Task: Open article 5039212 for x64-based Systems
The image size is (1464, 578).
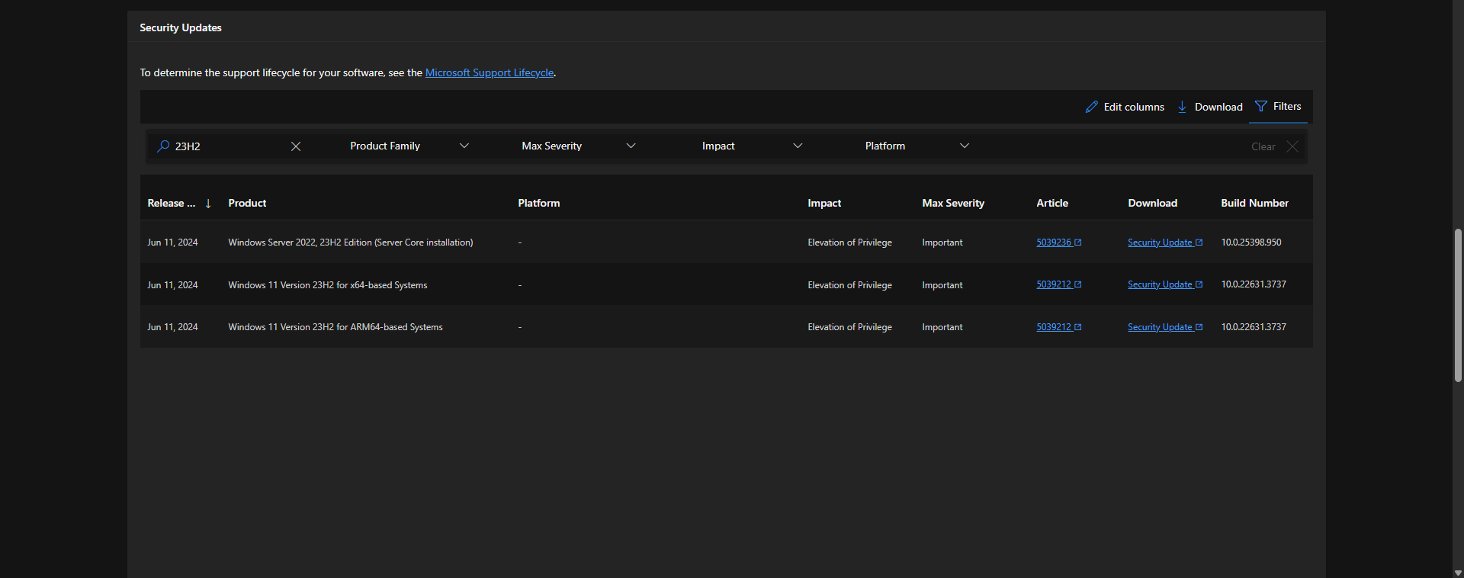Action: 1054,284
